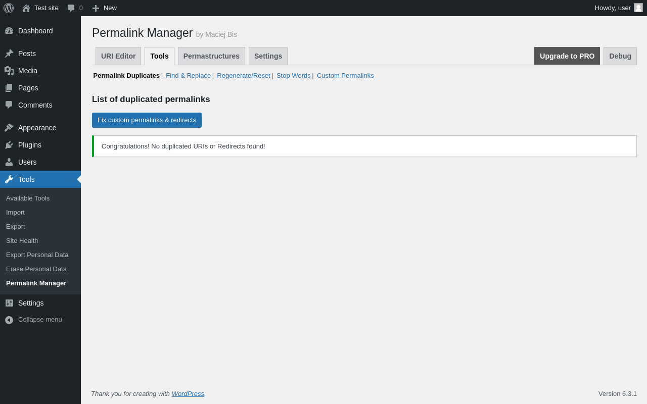The height and width of the screenshot is (404, 647).
Task: Open the New content menu
Action: (105, 8)
